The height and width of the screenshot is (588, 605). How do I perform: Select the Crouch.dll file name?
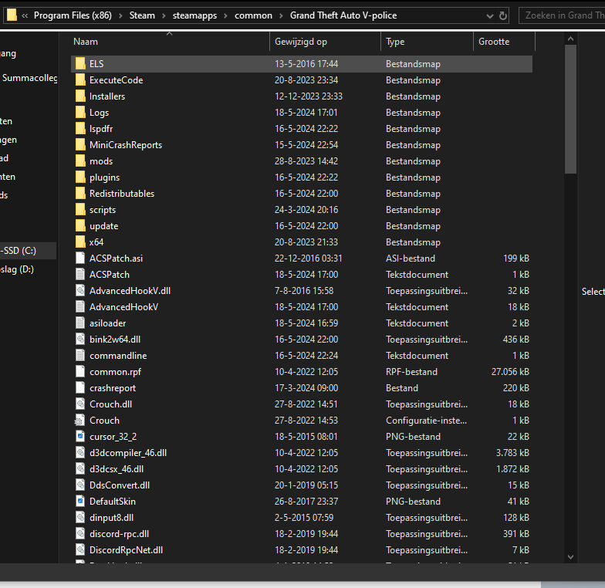click(111, 404)
